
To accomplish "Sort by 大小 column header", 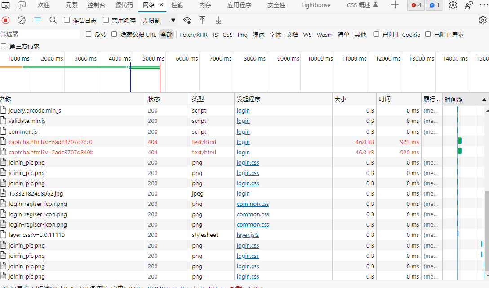I will point(354,99).
